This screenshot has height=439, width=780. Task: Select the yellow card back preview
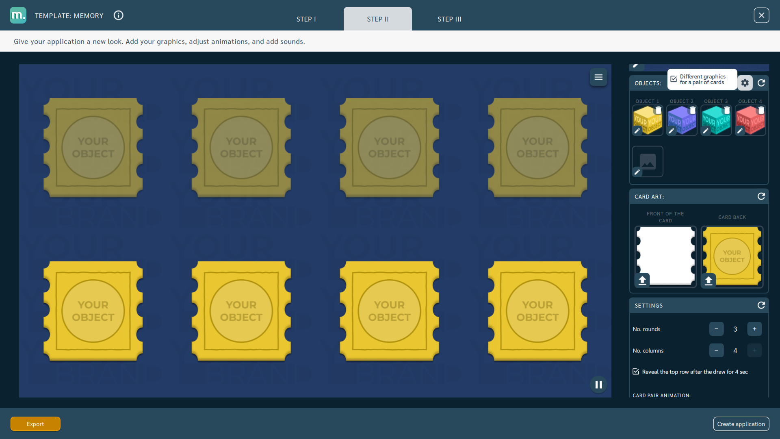[732, 256]
